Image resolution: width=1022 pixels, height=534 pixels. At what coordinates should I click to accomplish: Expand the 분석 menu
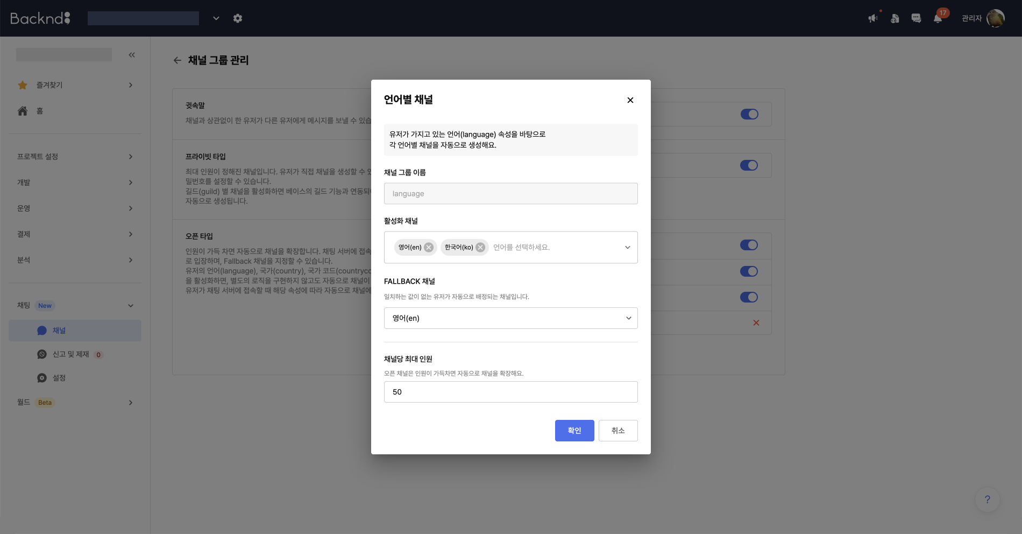tap(131, 260)
